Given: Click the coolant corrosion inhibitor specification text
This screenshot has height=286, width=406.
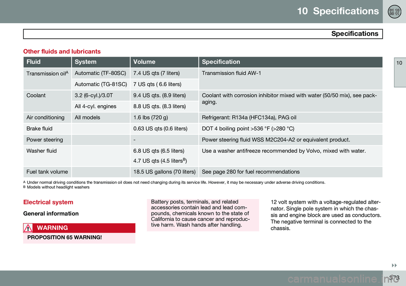Looking at the screenshot, I should 289,98.
